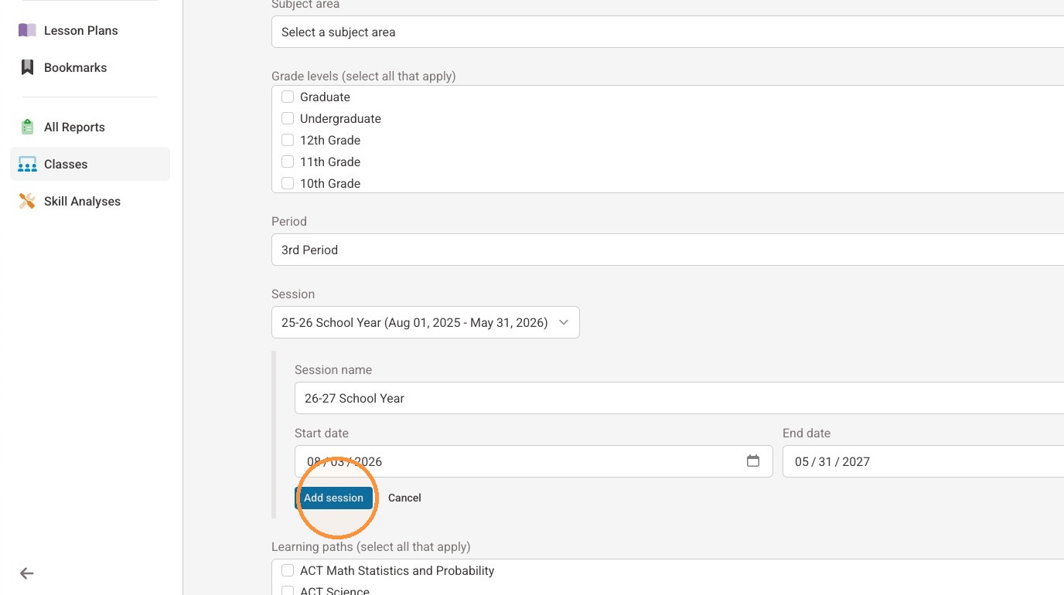Cancel adding the new session
Viewport: 1064px width, 595px height.
(404, 498)
